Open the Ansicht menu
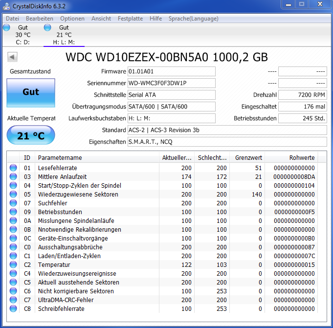This screenshot has height=328, width=333. point(101,19)
